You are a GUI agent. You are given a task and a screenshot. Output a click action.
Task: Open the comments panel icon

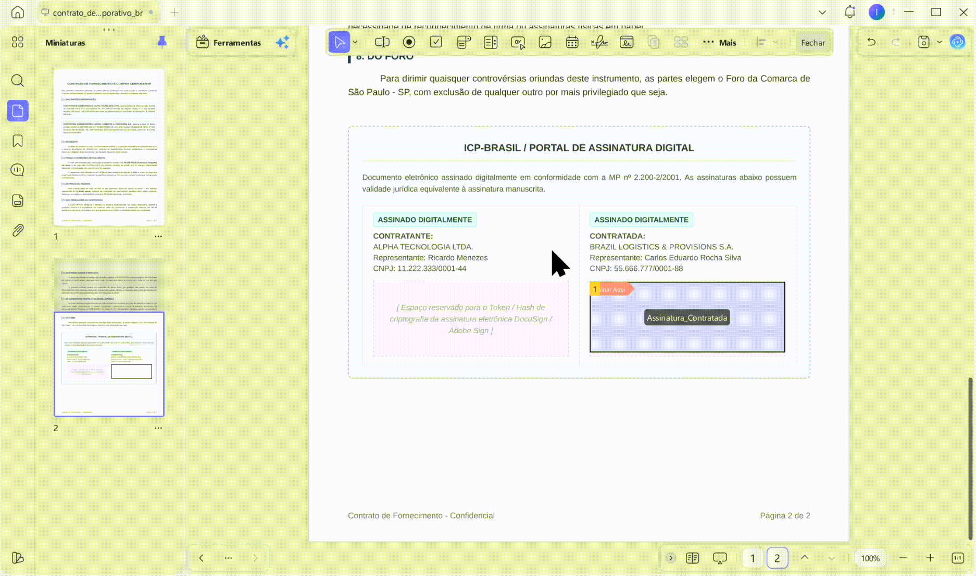click(x=18, y=170)
